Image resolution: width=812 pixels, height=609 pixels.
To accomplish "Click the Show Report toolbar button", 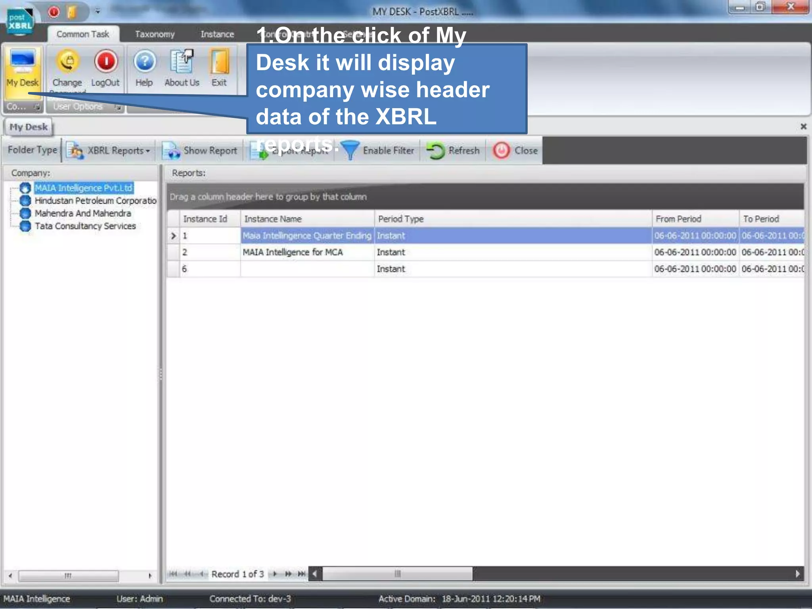I will [x=200, y=151].
